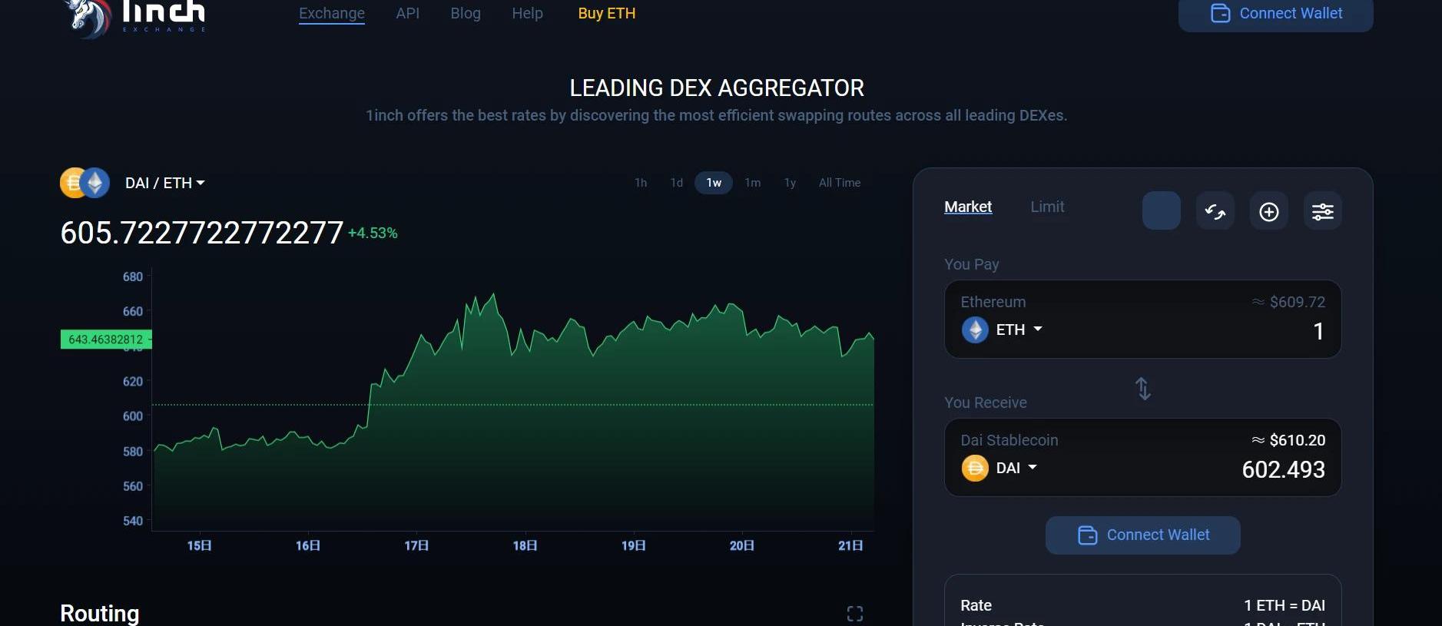Click the ≈ $610.20 receive value

(x=1288, y=440)
